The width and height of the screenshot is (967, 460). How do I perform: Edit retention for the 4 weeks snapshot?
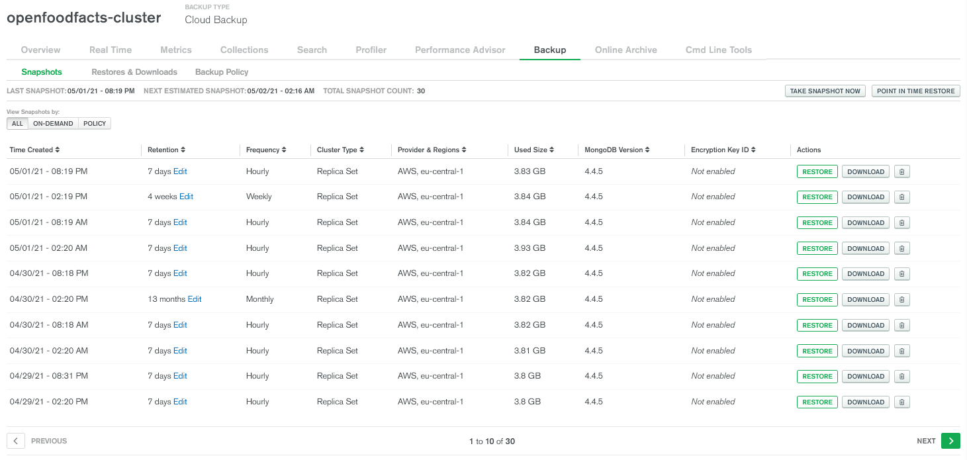point(186,197)
